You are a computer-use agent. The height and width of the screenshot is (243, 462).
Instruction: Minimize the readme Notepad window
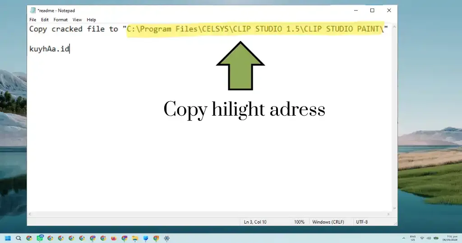coord(356,10)
